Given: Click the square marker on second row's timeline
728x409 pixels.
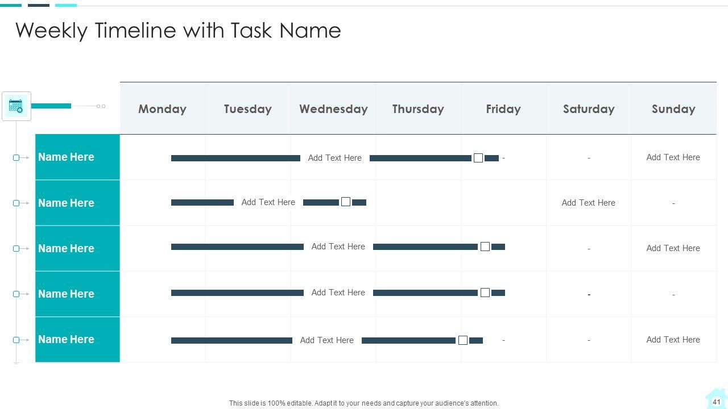Looking at the screenshot, I should (346, 202).
